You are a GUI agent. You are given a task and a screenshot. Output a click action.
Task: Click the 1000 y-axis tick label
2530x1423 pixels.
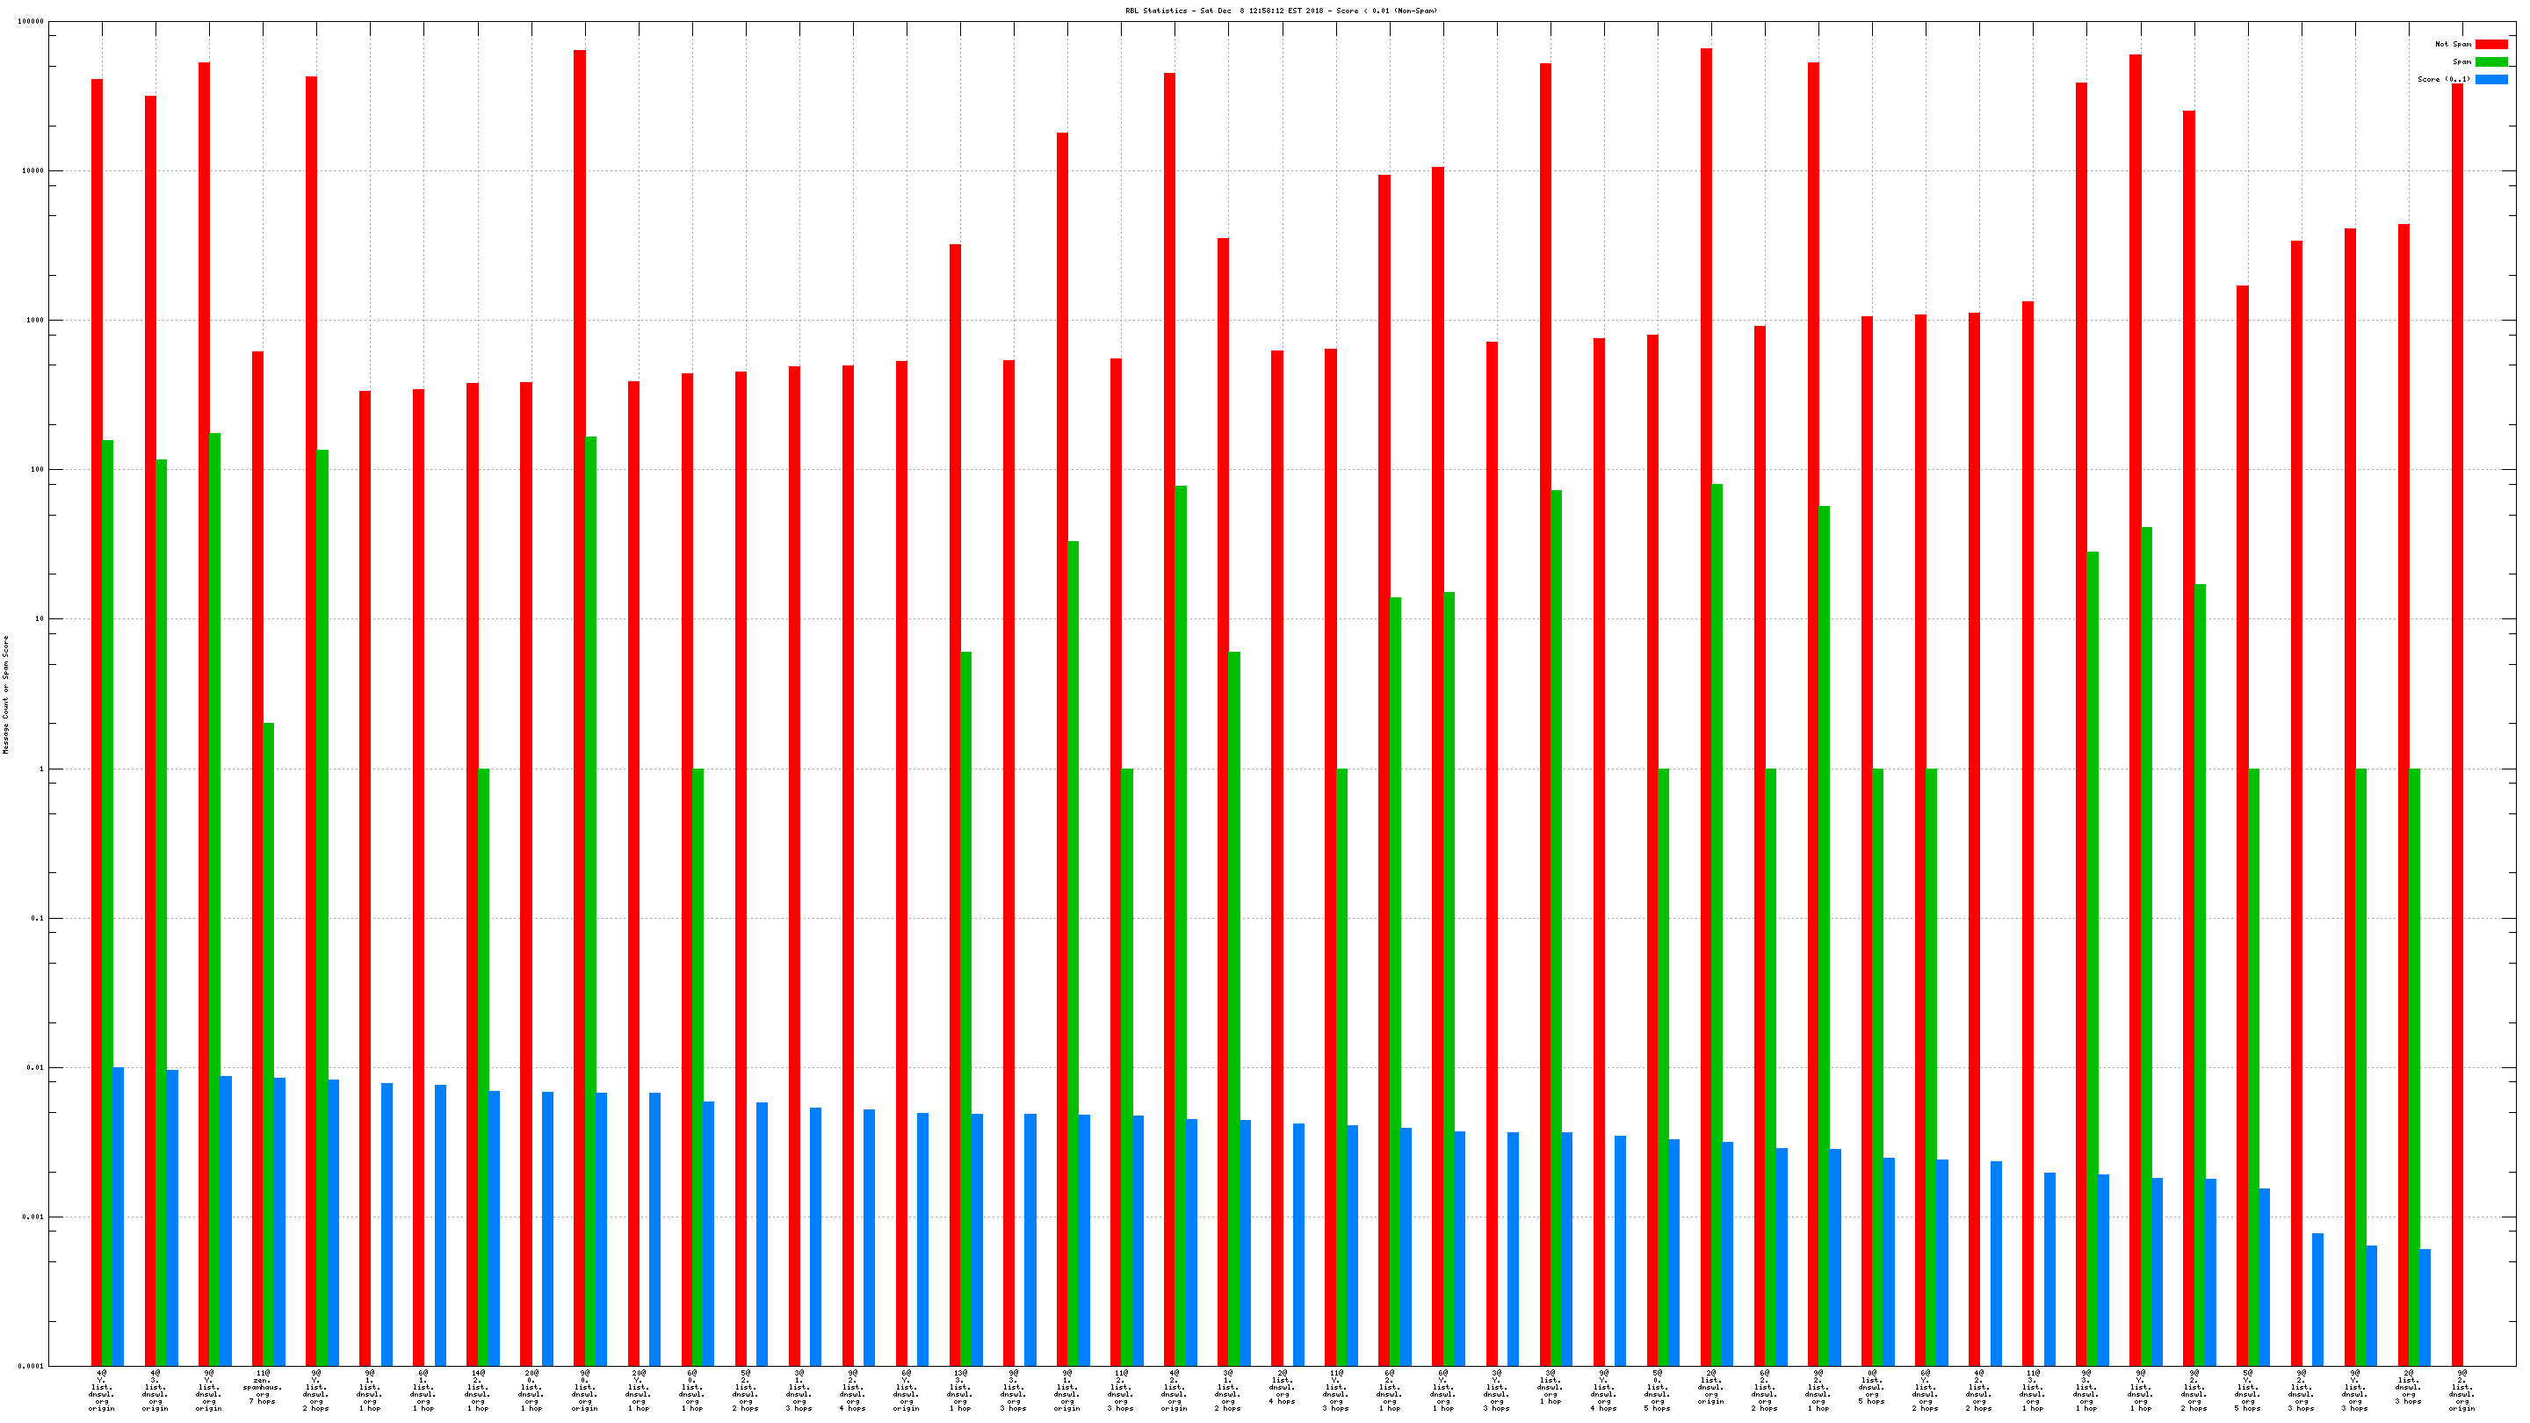pyautogui.click(x=34, y=320)
